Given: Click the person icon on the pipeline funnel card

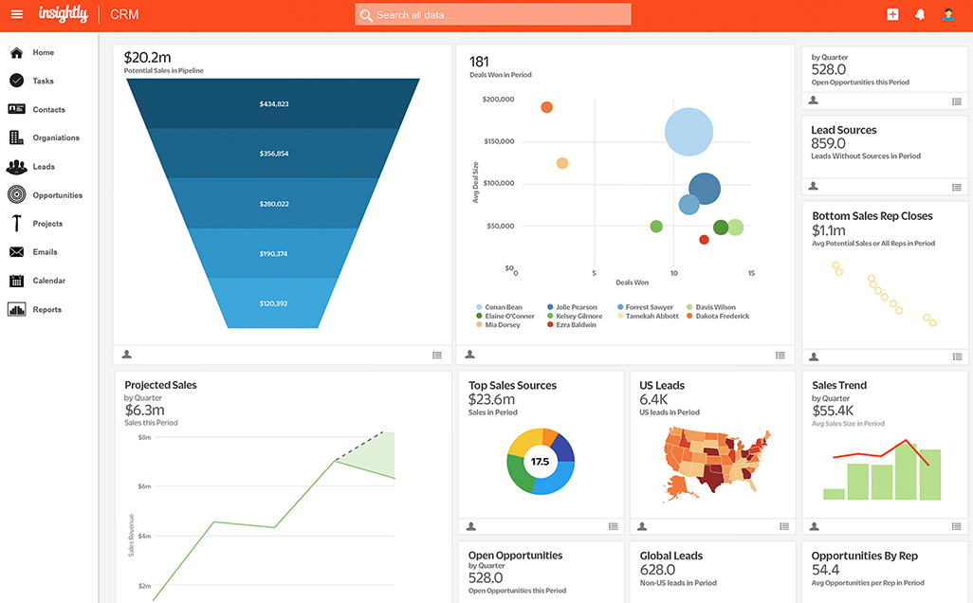Looking at the screenshot, I should [x=126, y=354].
